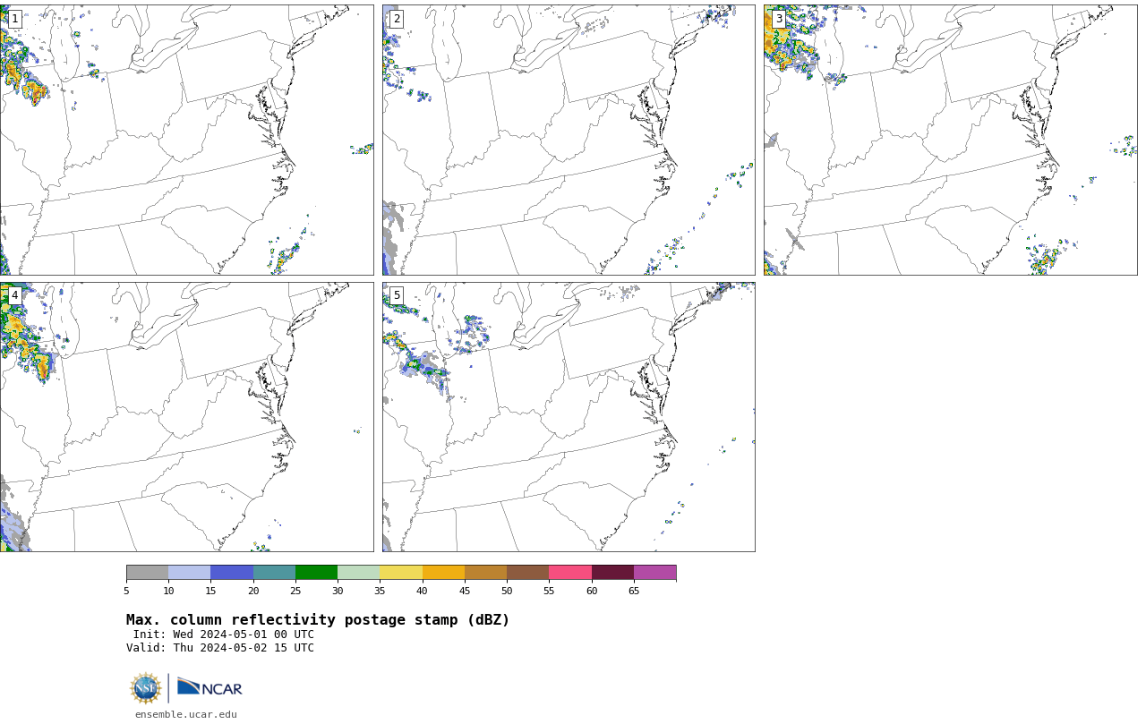Click the panel number 2 label
This screenshot has height=724, width=1146.
pyautogui.click(x=397, y=19)
